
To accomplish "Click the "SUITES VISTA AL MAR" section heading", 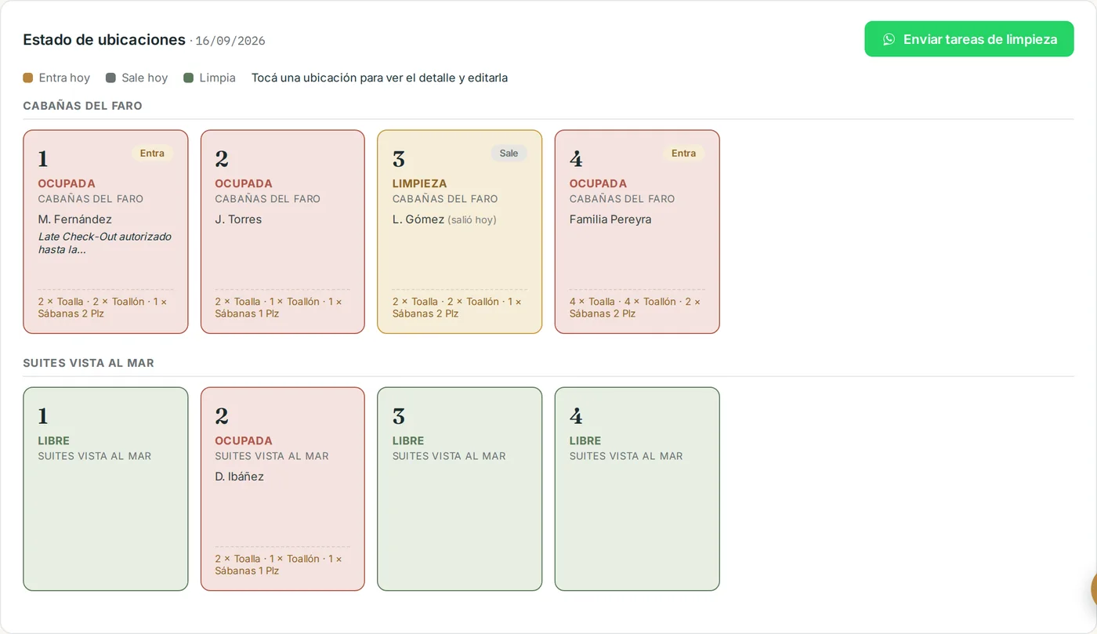I will point(89,363).
